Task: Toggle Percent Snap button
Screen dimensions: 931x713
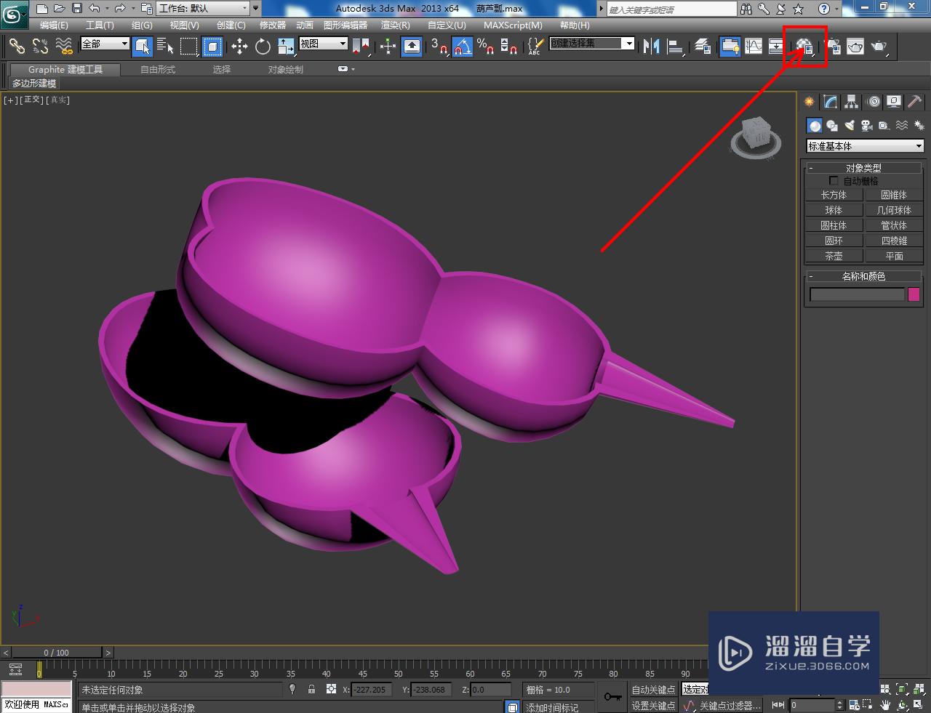Action: click(x=485, y=47)
